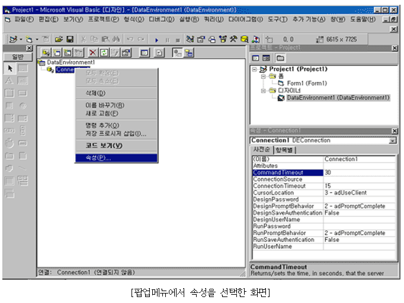The image size is (404, 303).
Task: Select the CursorLocation property row
Action: tap(323, 193)
